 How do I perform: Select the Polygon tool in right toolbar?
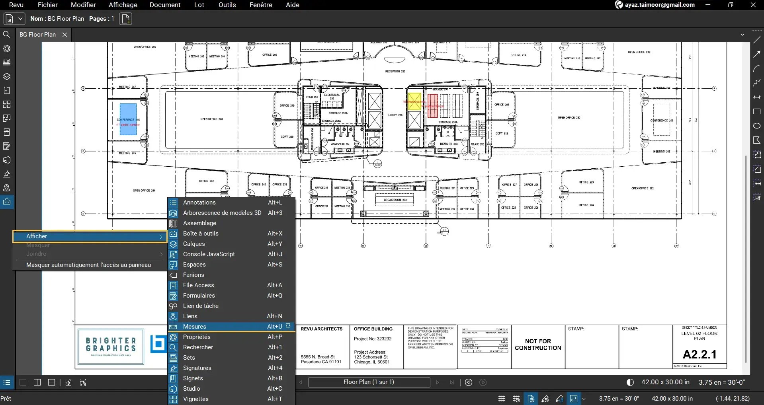pos(758,140)
